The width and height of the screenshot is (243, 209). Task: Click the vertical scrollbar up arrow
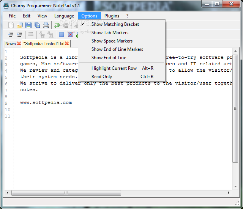(235, 51)
